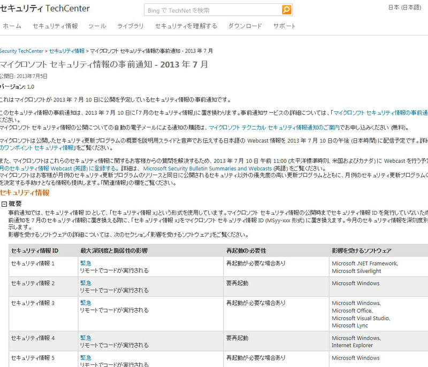The width and height of the screenshot is (428, 367).
Task: Click 緊急 link for セキュリティ情報 1
Action: 86,263
